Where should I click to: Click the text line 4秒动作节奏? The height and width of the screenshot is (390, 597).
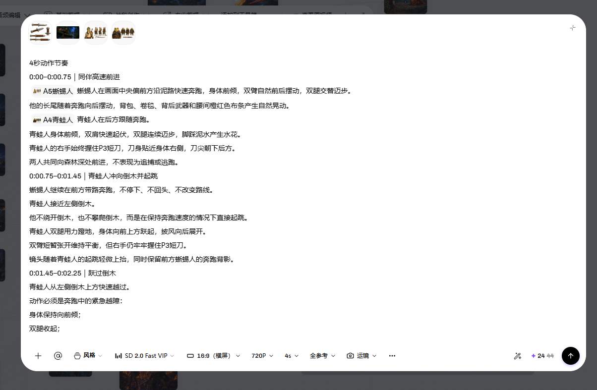tap(49, 63)
